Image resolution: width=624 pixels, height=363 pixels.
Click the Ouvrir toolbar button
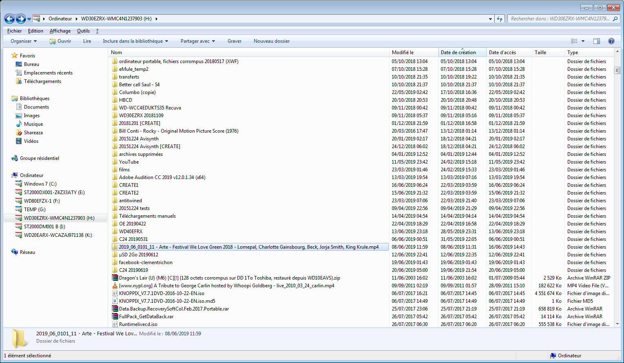coord(60,41)
